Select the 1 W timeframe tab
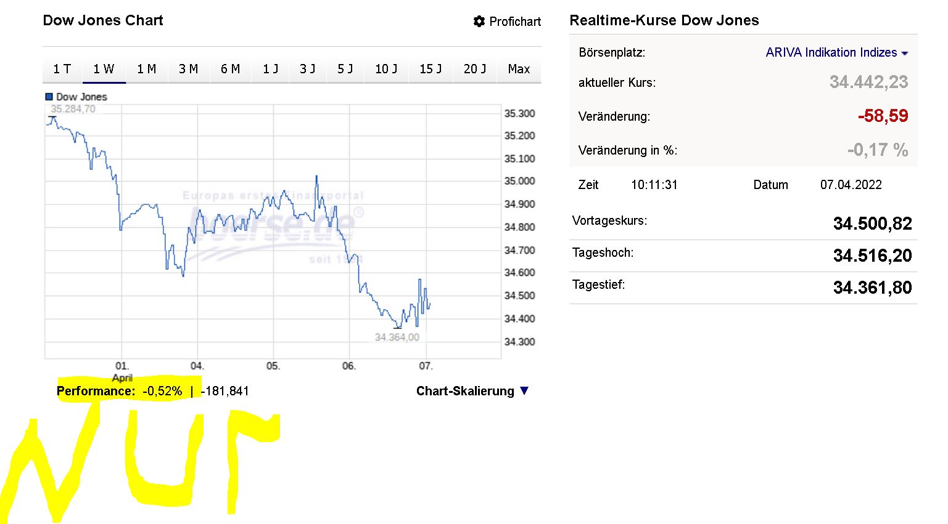 point(104,69)
